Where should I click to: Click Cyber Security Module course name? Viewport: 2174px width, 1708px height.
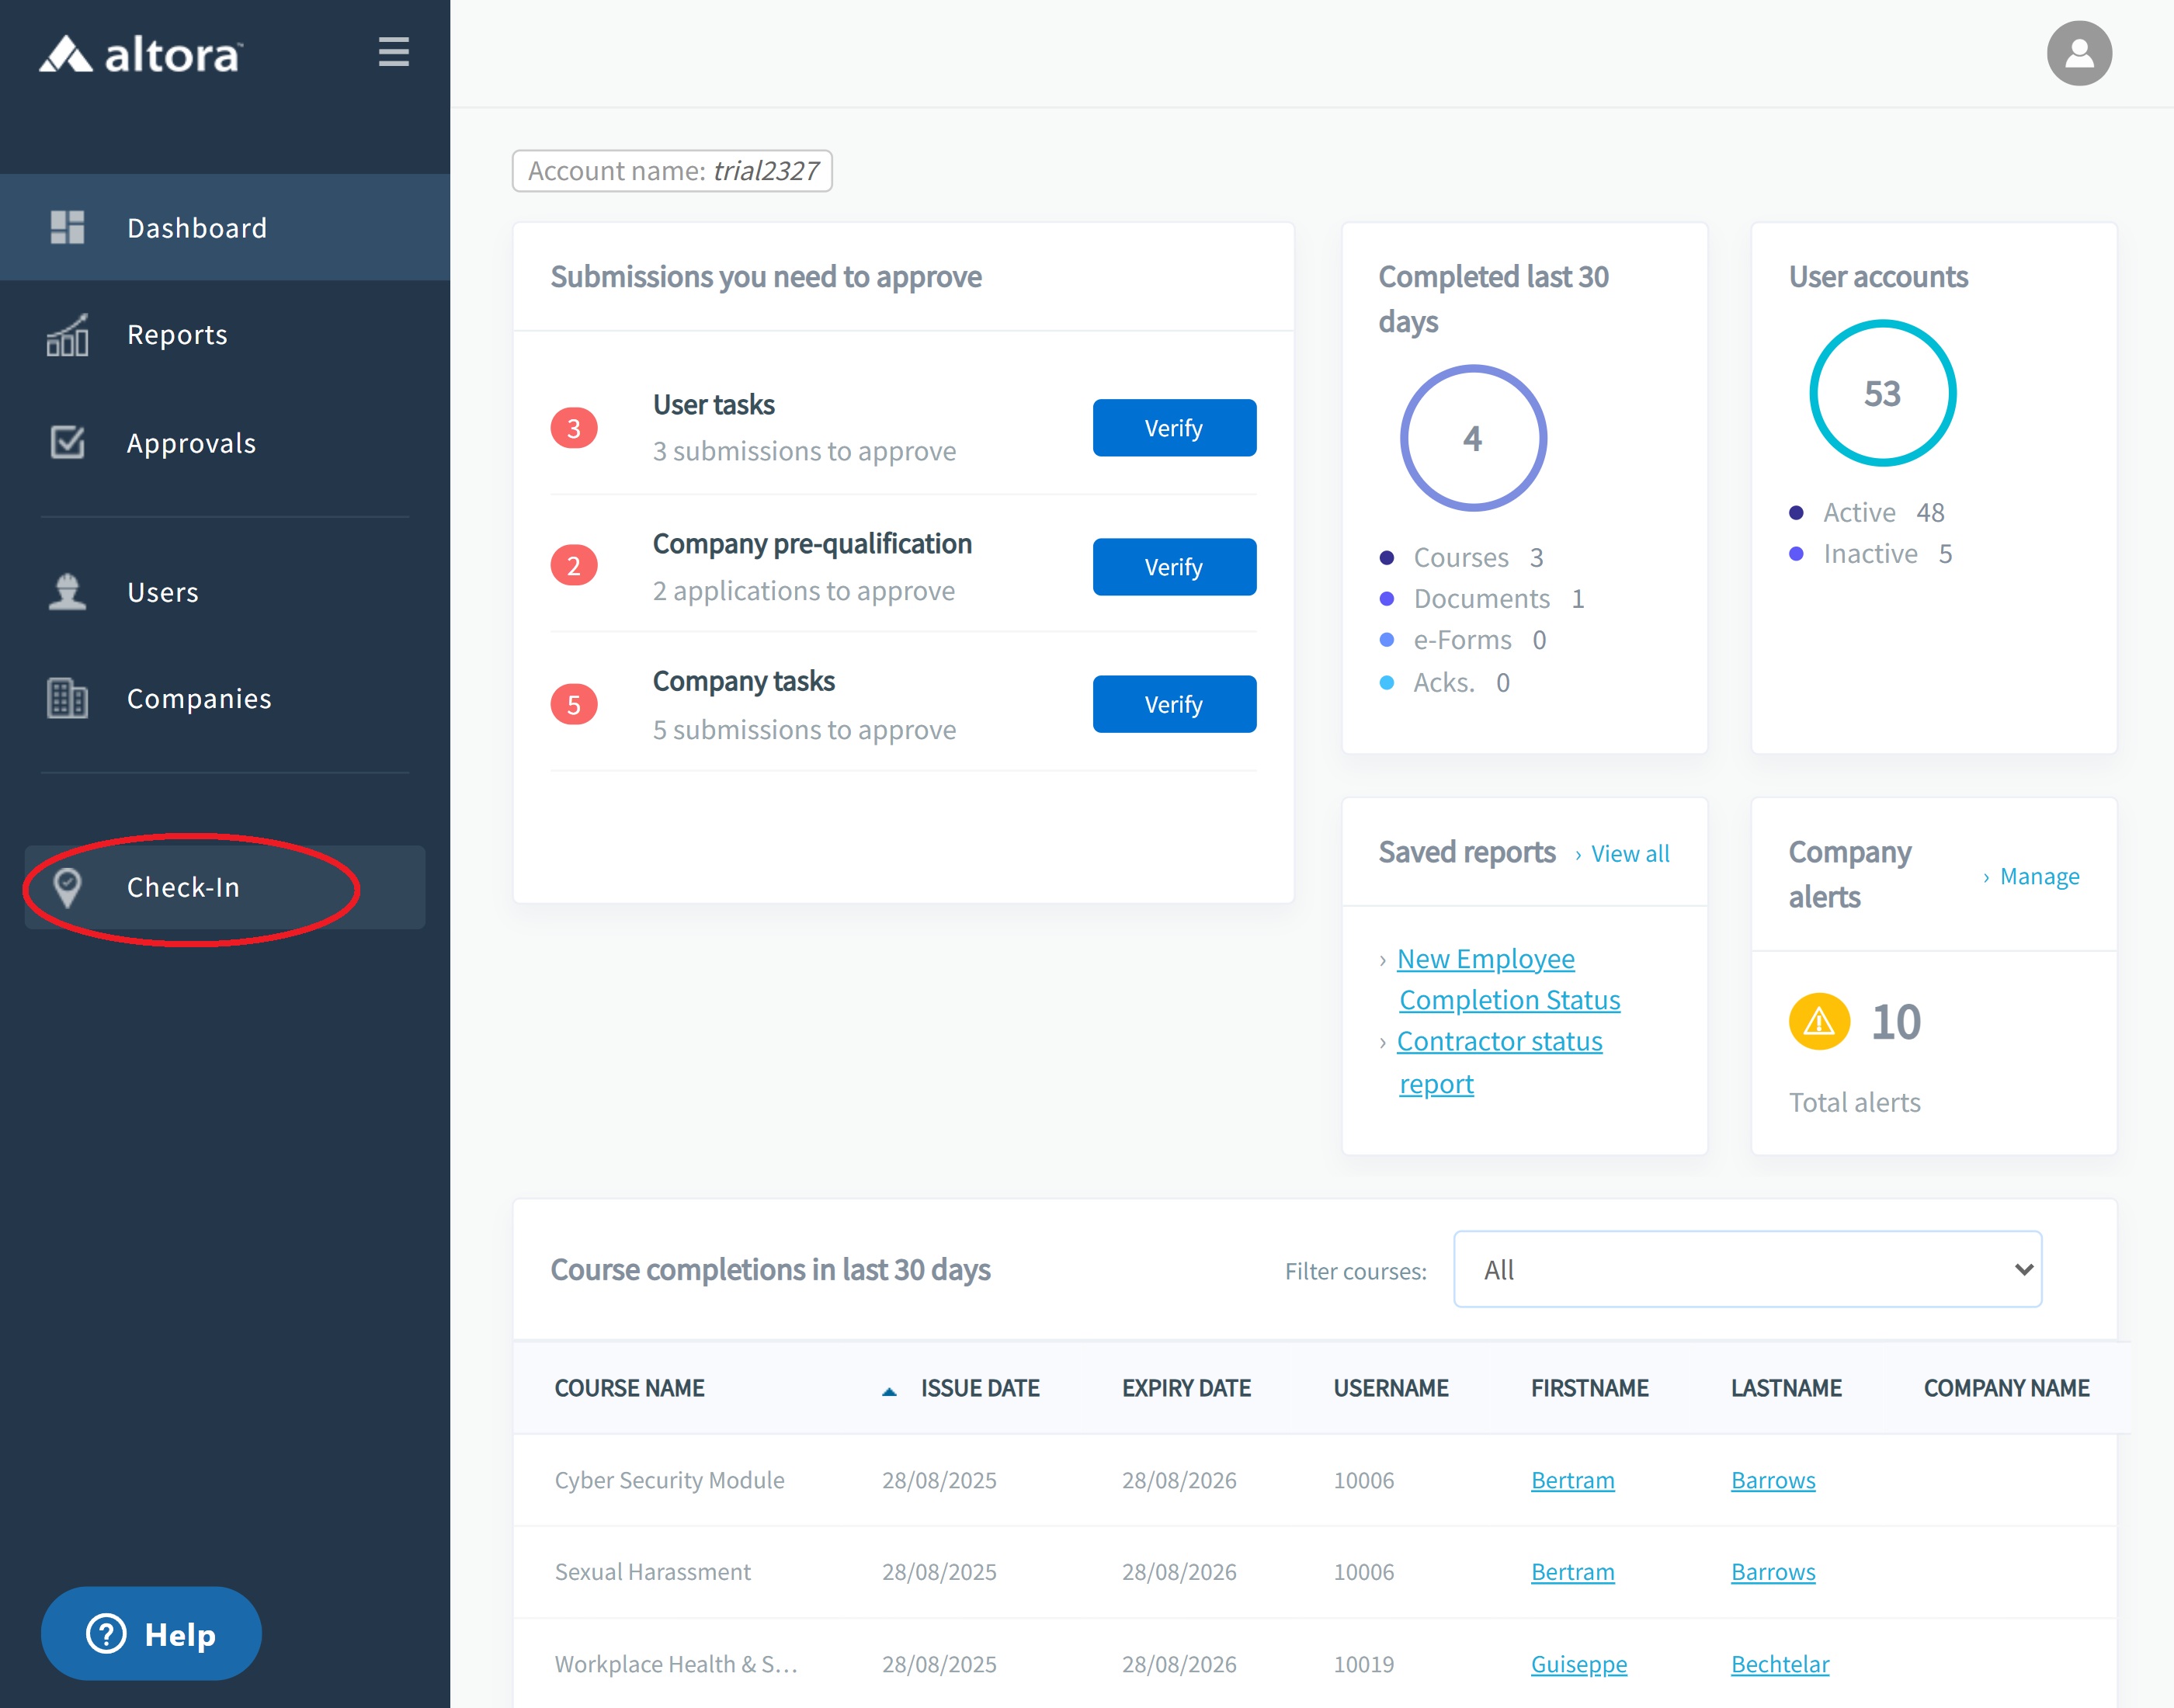coord(669,1480)
